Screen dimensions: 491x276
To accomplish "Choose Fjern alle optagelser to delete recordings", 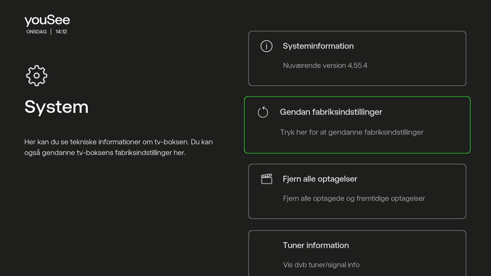I will [x=357, y=191].
